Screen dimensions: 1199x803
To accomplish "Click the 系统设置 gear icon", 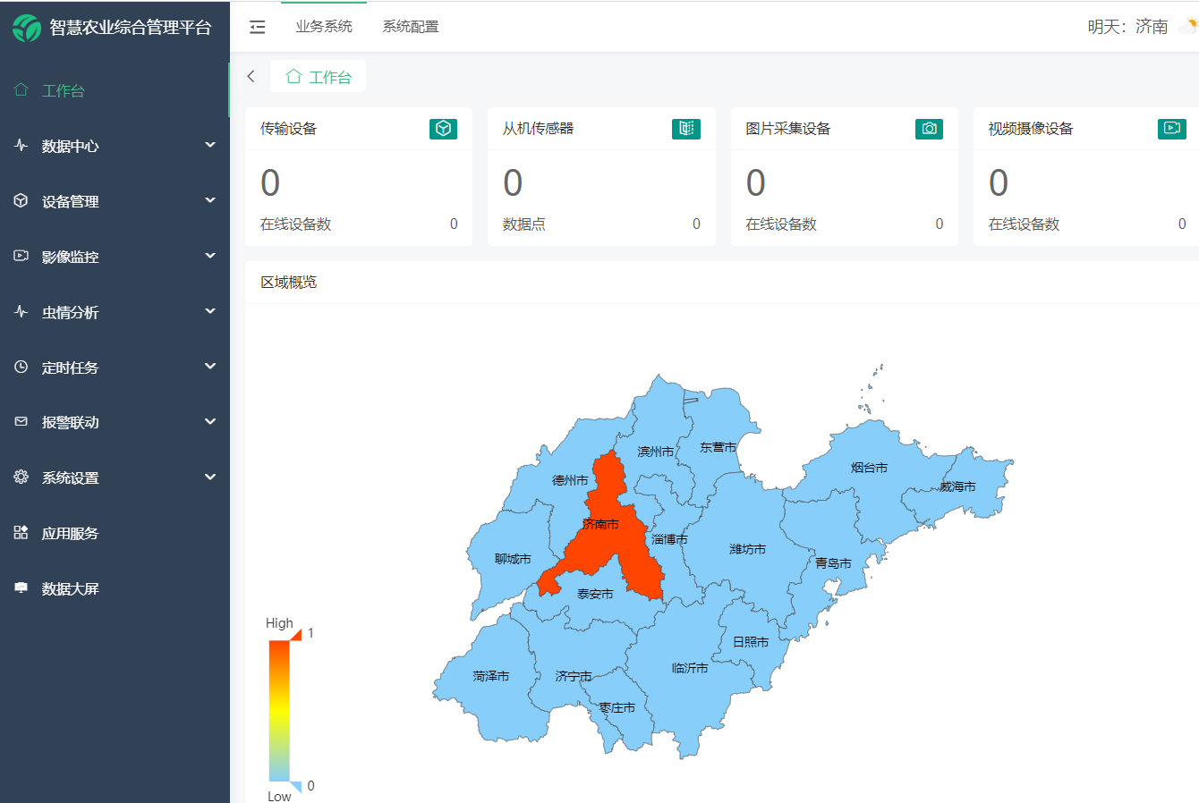I will pos(21,477).
